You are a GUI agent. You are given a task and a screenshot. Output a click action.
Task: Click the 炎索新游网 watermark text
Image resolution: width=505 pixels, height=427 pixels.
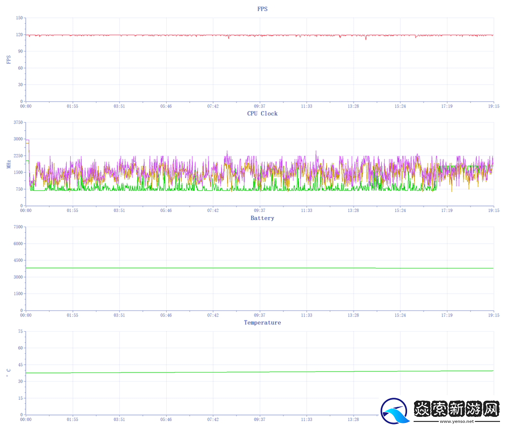[x=457, y=409]
